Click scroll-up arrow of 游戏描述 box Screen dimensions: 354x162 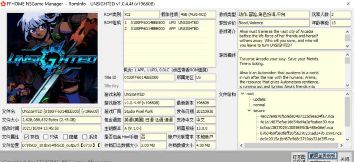coord(348,54)
